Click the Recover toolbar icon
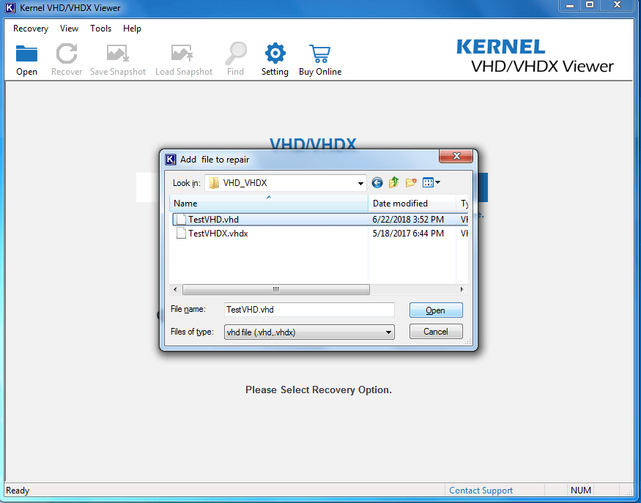641x503 pixels. [66, 53]
